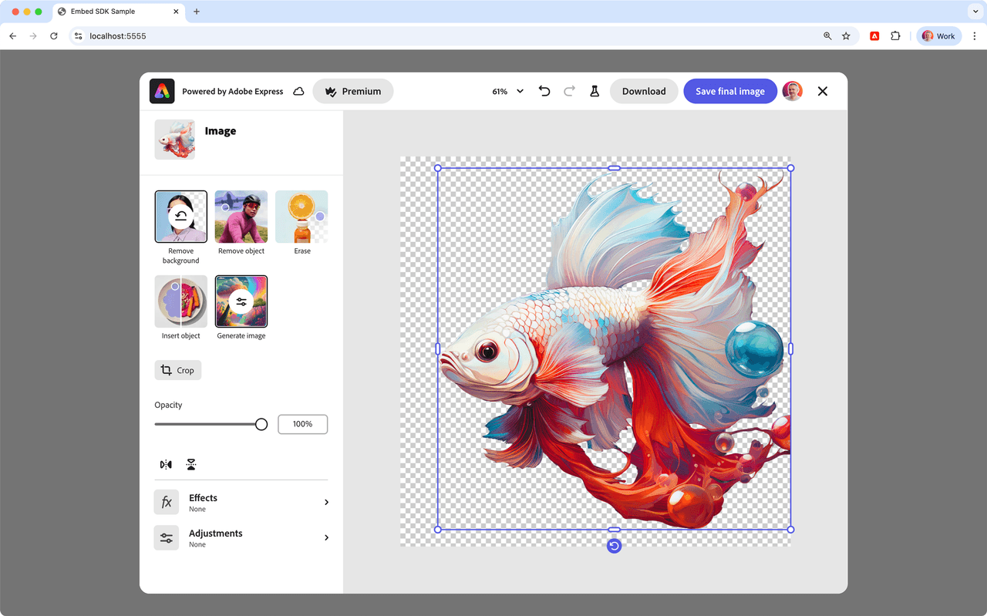Click the Adobe Express logo

[162, 91]
